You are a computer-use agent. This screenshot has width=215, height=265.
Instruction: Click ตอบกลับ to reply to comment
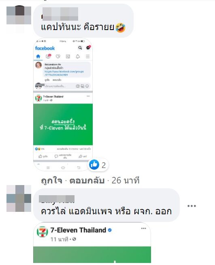click(x=87, y=181)
